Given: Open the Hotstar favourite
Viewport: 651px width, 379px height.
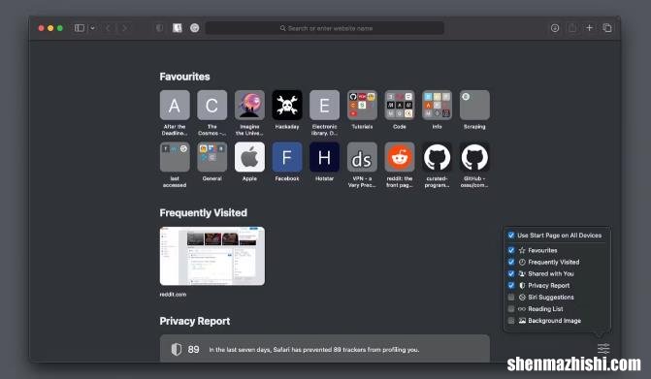Looking at the screenshot, I should 325,157.
